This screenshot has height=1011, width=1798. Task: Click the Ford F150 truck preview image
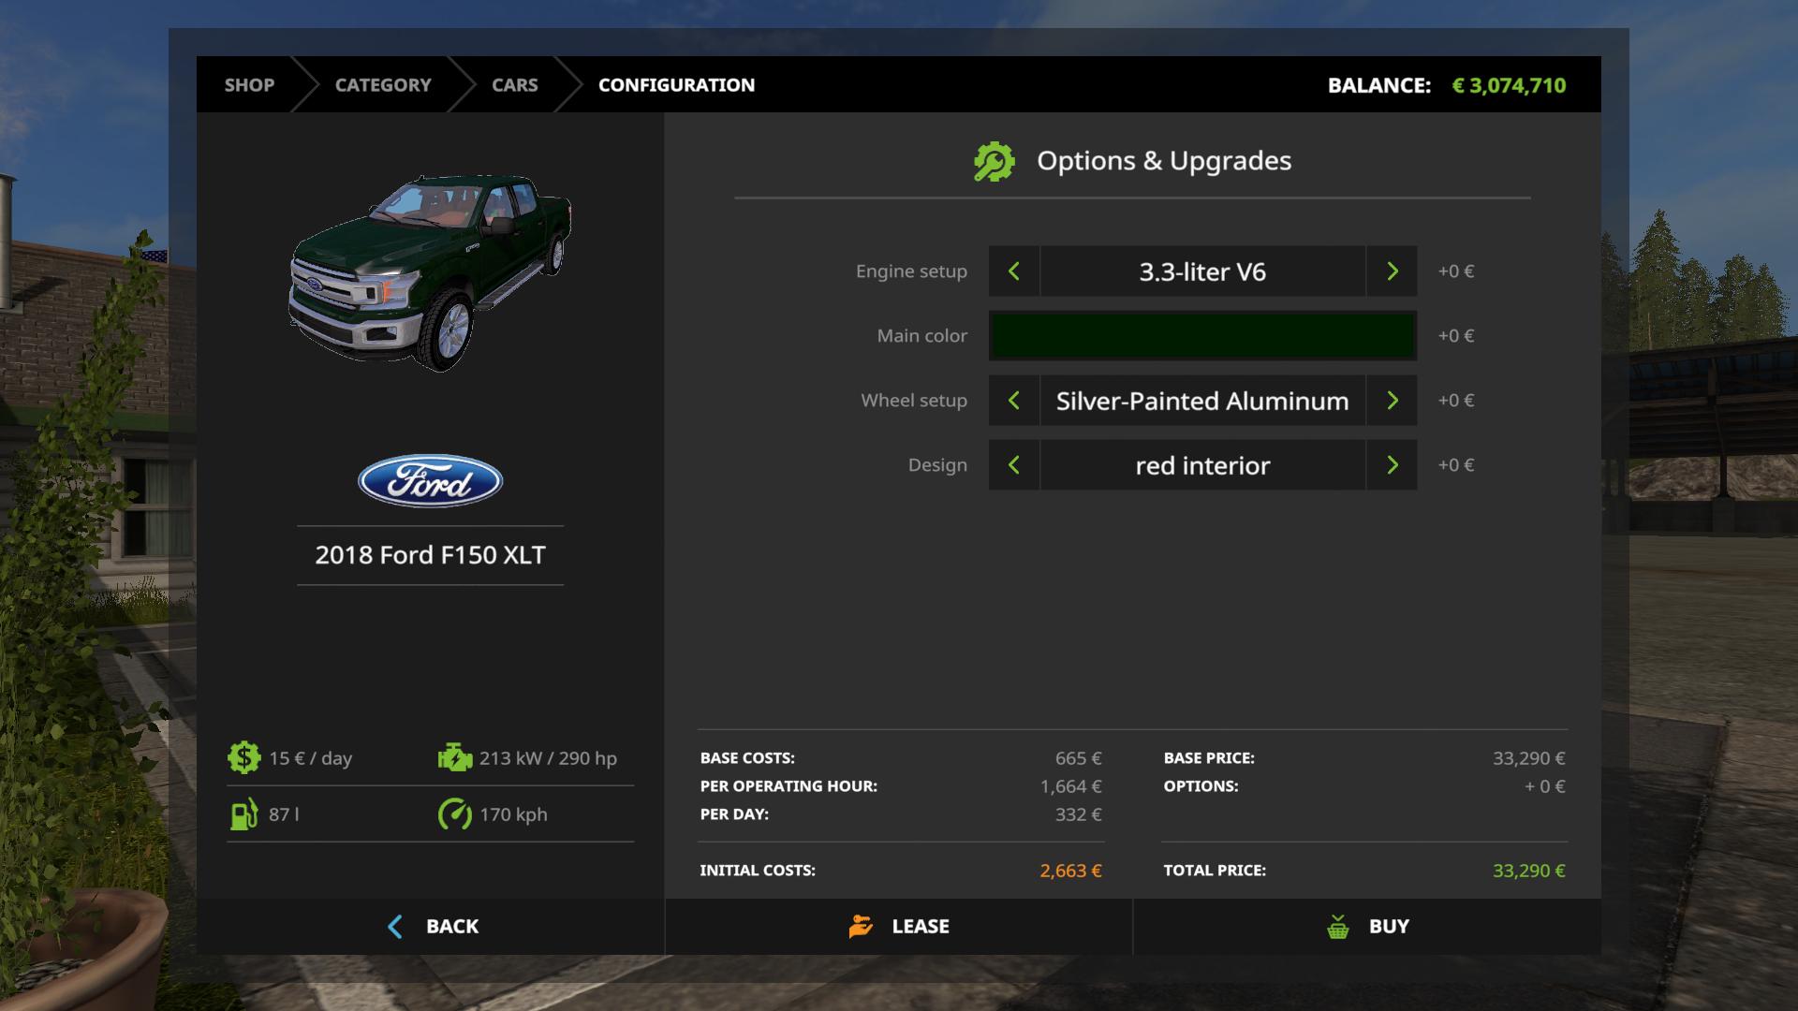[430, 271]
